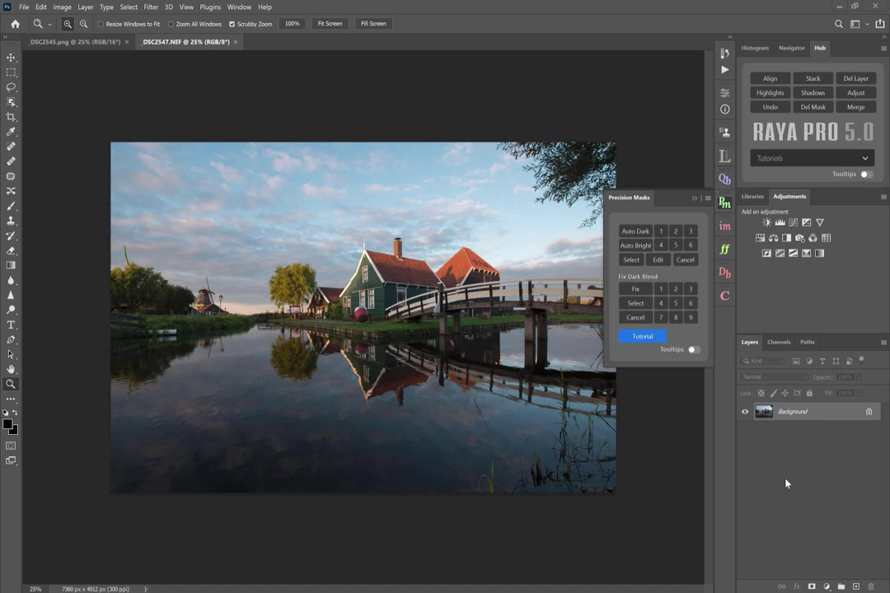The image size is (890, 593).
Task: Toggle Tooltips in Precision Masks panel
Action: (694, 349)
